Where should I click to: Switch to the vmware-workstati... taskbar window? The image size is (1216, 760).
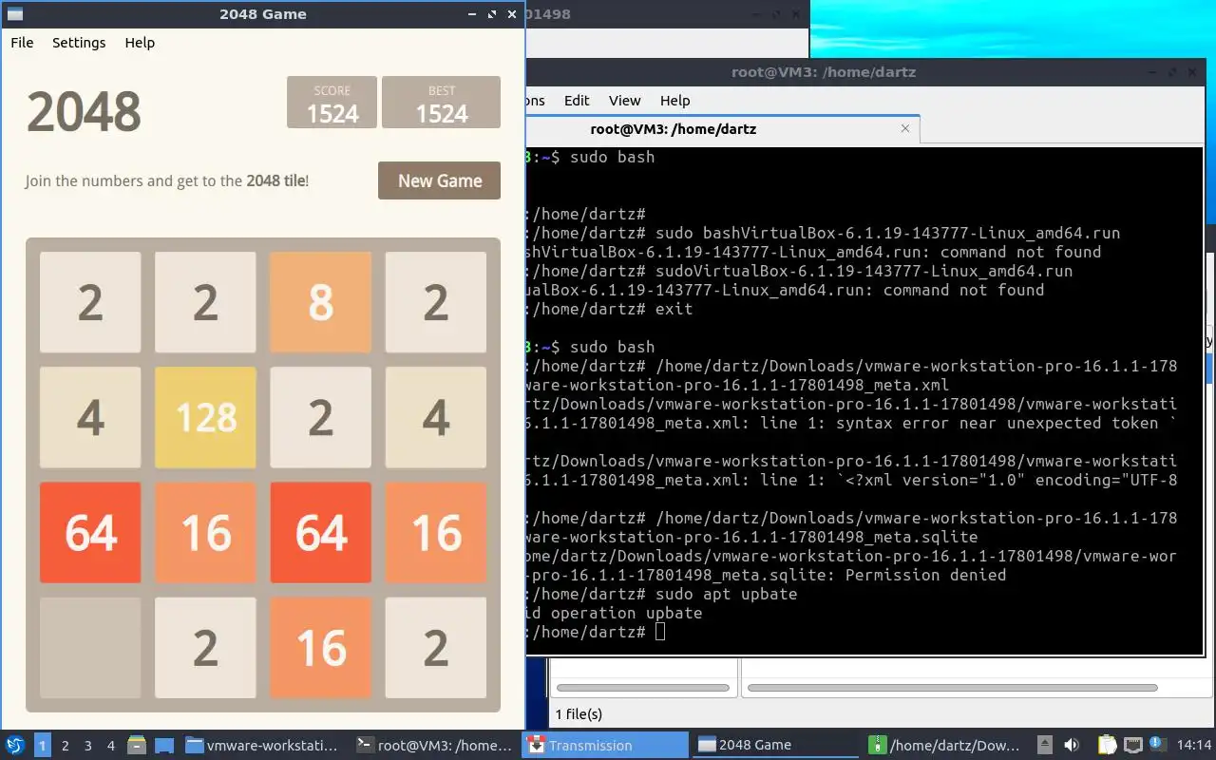point(262,745)
